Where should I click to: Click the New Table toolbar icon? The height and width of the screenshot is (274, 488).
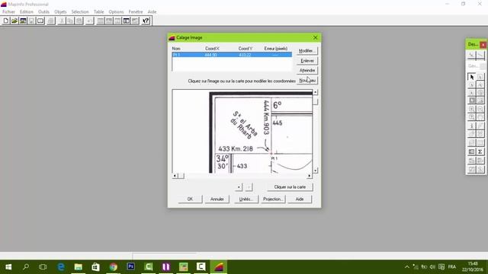(5, 21)
